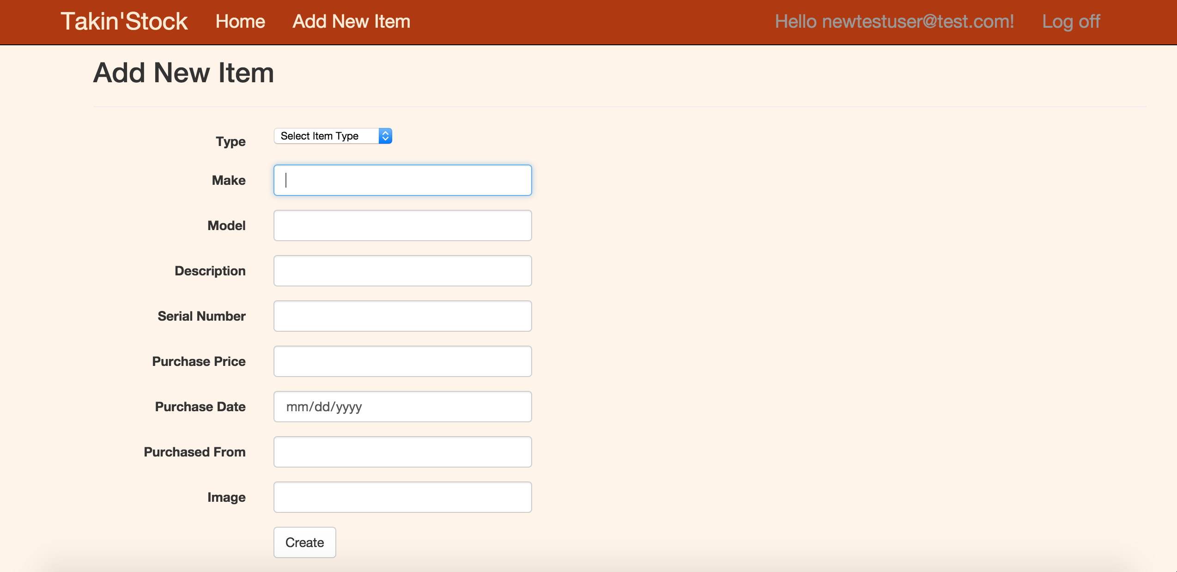Viewport: 1177px width, 572px height.
Task: Expand the Select Item Type dropdown
Action: pos(333,136)
